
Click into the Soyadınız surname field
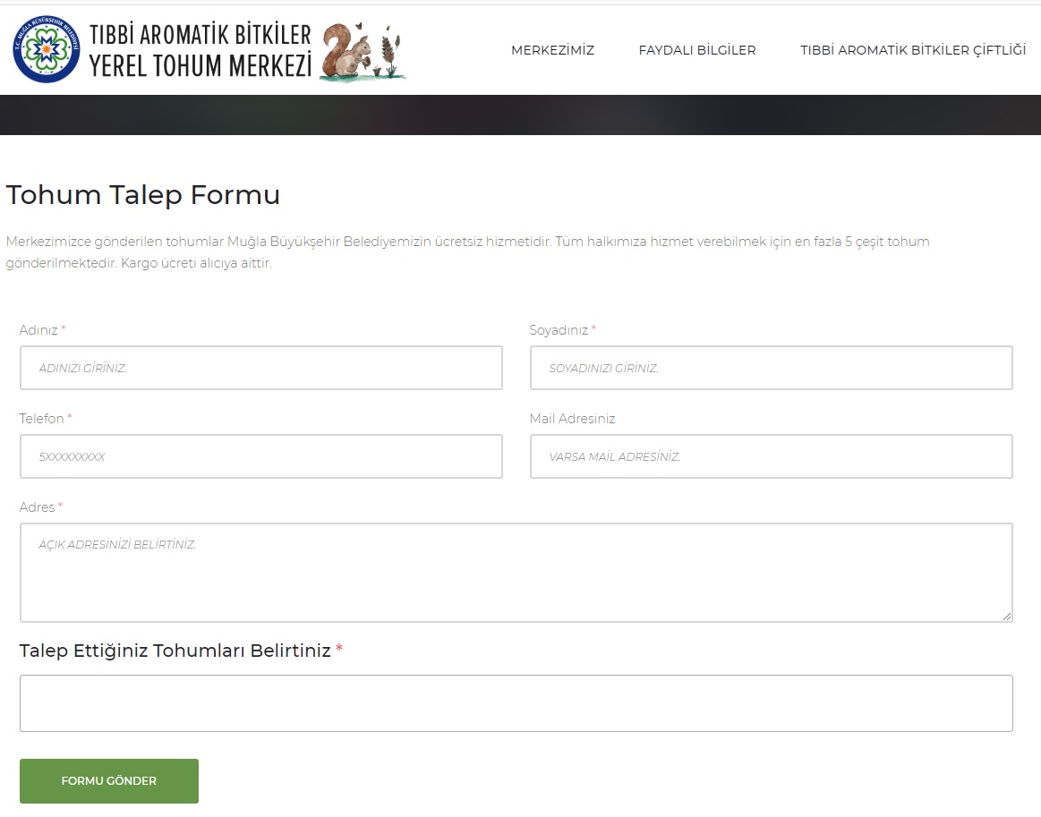tap(771, 368)
